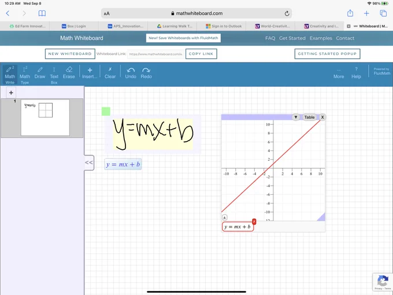Show all Safari tabs overview

pos(383,13)
